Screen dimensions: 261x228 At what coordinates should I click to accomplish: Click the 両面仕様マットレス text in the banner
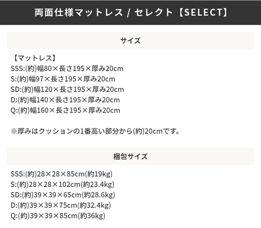click(x=79, y=13)
